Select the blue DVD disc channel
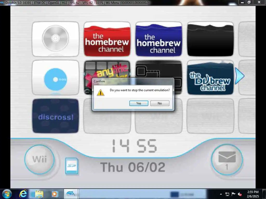 (x=56, y=77)
